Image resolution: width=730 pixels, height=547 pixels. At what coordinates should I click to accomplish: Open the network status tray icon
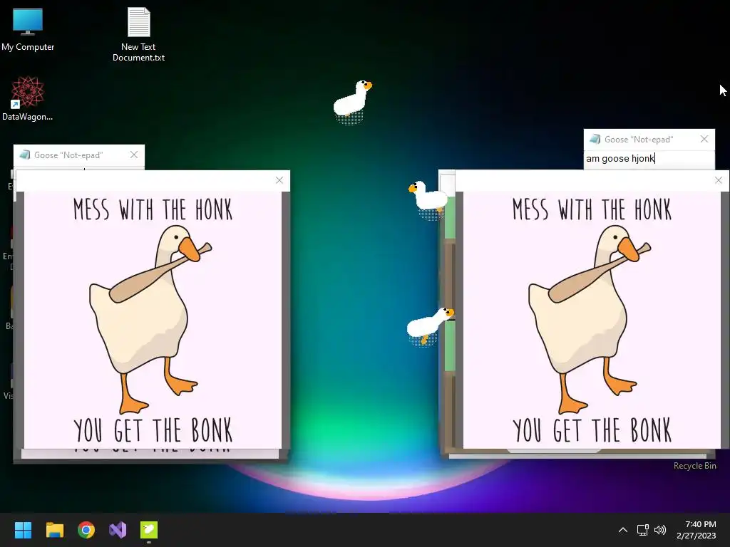pyautogui.click(x=643, y=530)
